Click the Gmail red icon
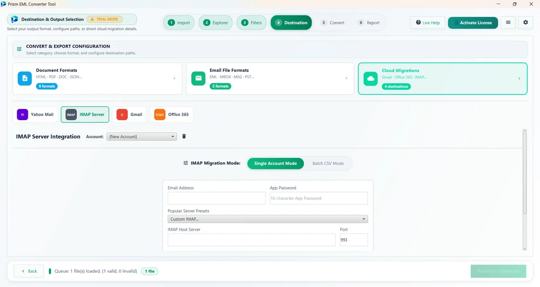The image size is (540, 287). 122,115
